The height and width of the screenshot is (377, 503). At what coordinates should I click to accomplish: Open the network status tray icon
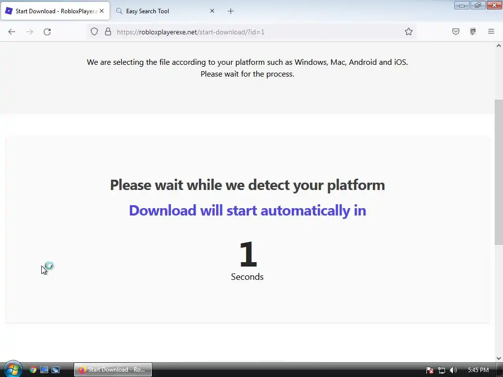pyautogui.click(x=442, y=370)
